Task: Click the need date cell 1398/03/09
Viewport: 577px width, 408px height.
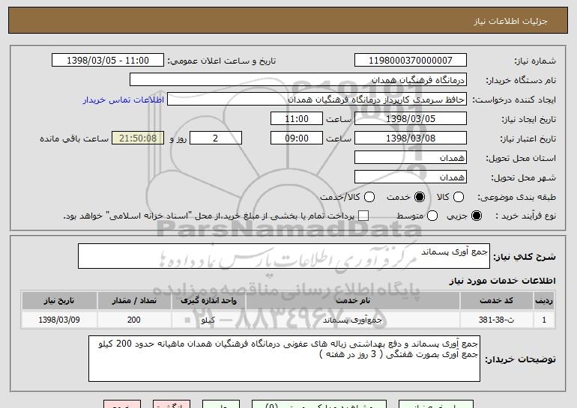Action: tap(59, 320)
